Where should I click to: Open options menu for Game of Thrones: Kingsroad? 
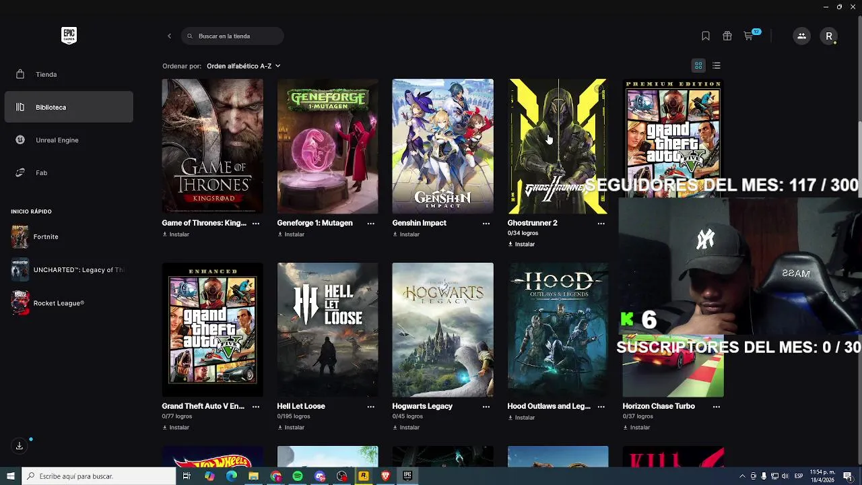pyautogui.click(x=256, y=223)
